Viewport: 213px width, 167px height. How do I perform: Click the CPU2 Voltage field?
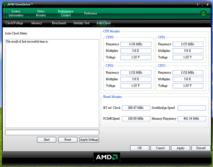136,86
